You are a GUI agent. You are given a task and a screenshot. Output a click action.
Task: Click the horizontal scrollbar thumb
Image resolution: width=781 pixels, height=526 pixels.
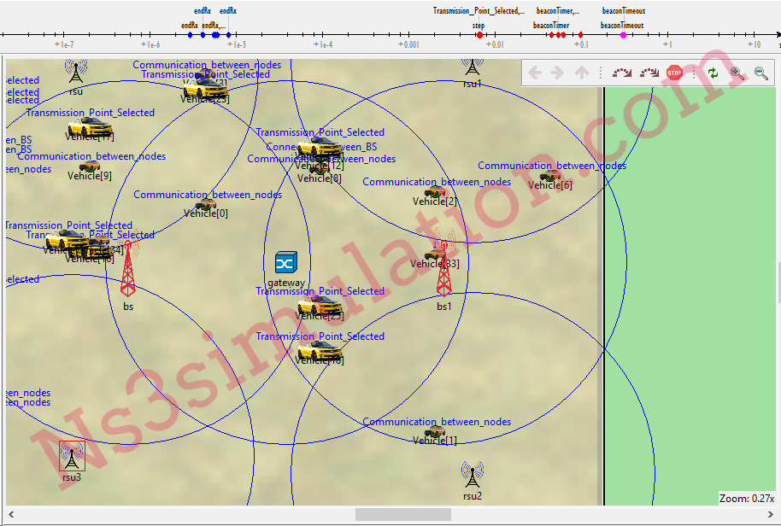403,514
